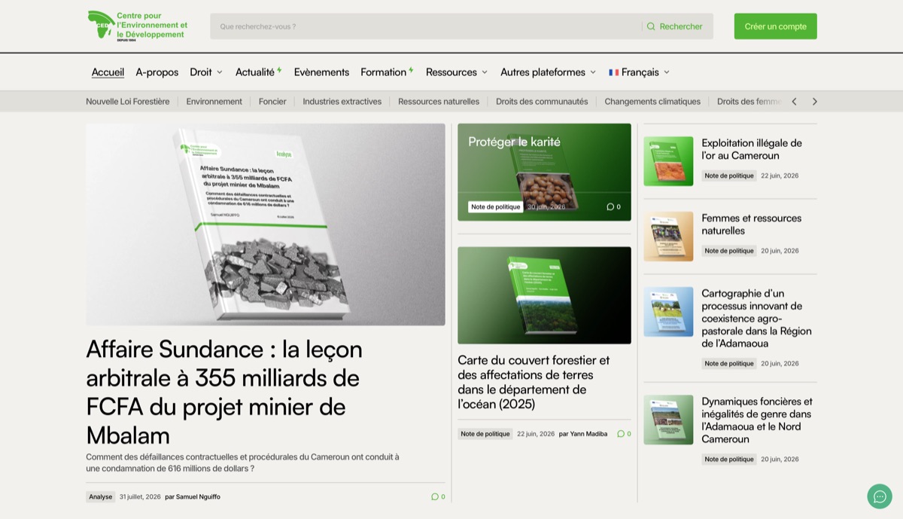Click author link Samuel Nguiffo
Image resolution: width=903 pixels, height=519 pixels.
coord(198,496)
